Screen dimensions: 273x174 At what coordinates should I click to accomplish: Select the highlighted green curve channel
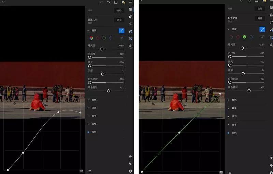click(x=244, y=37)
